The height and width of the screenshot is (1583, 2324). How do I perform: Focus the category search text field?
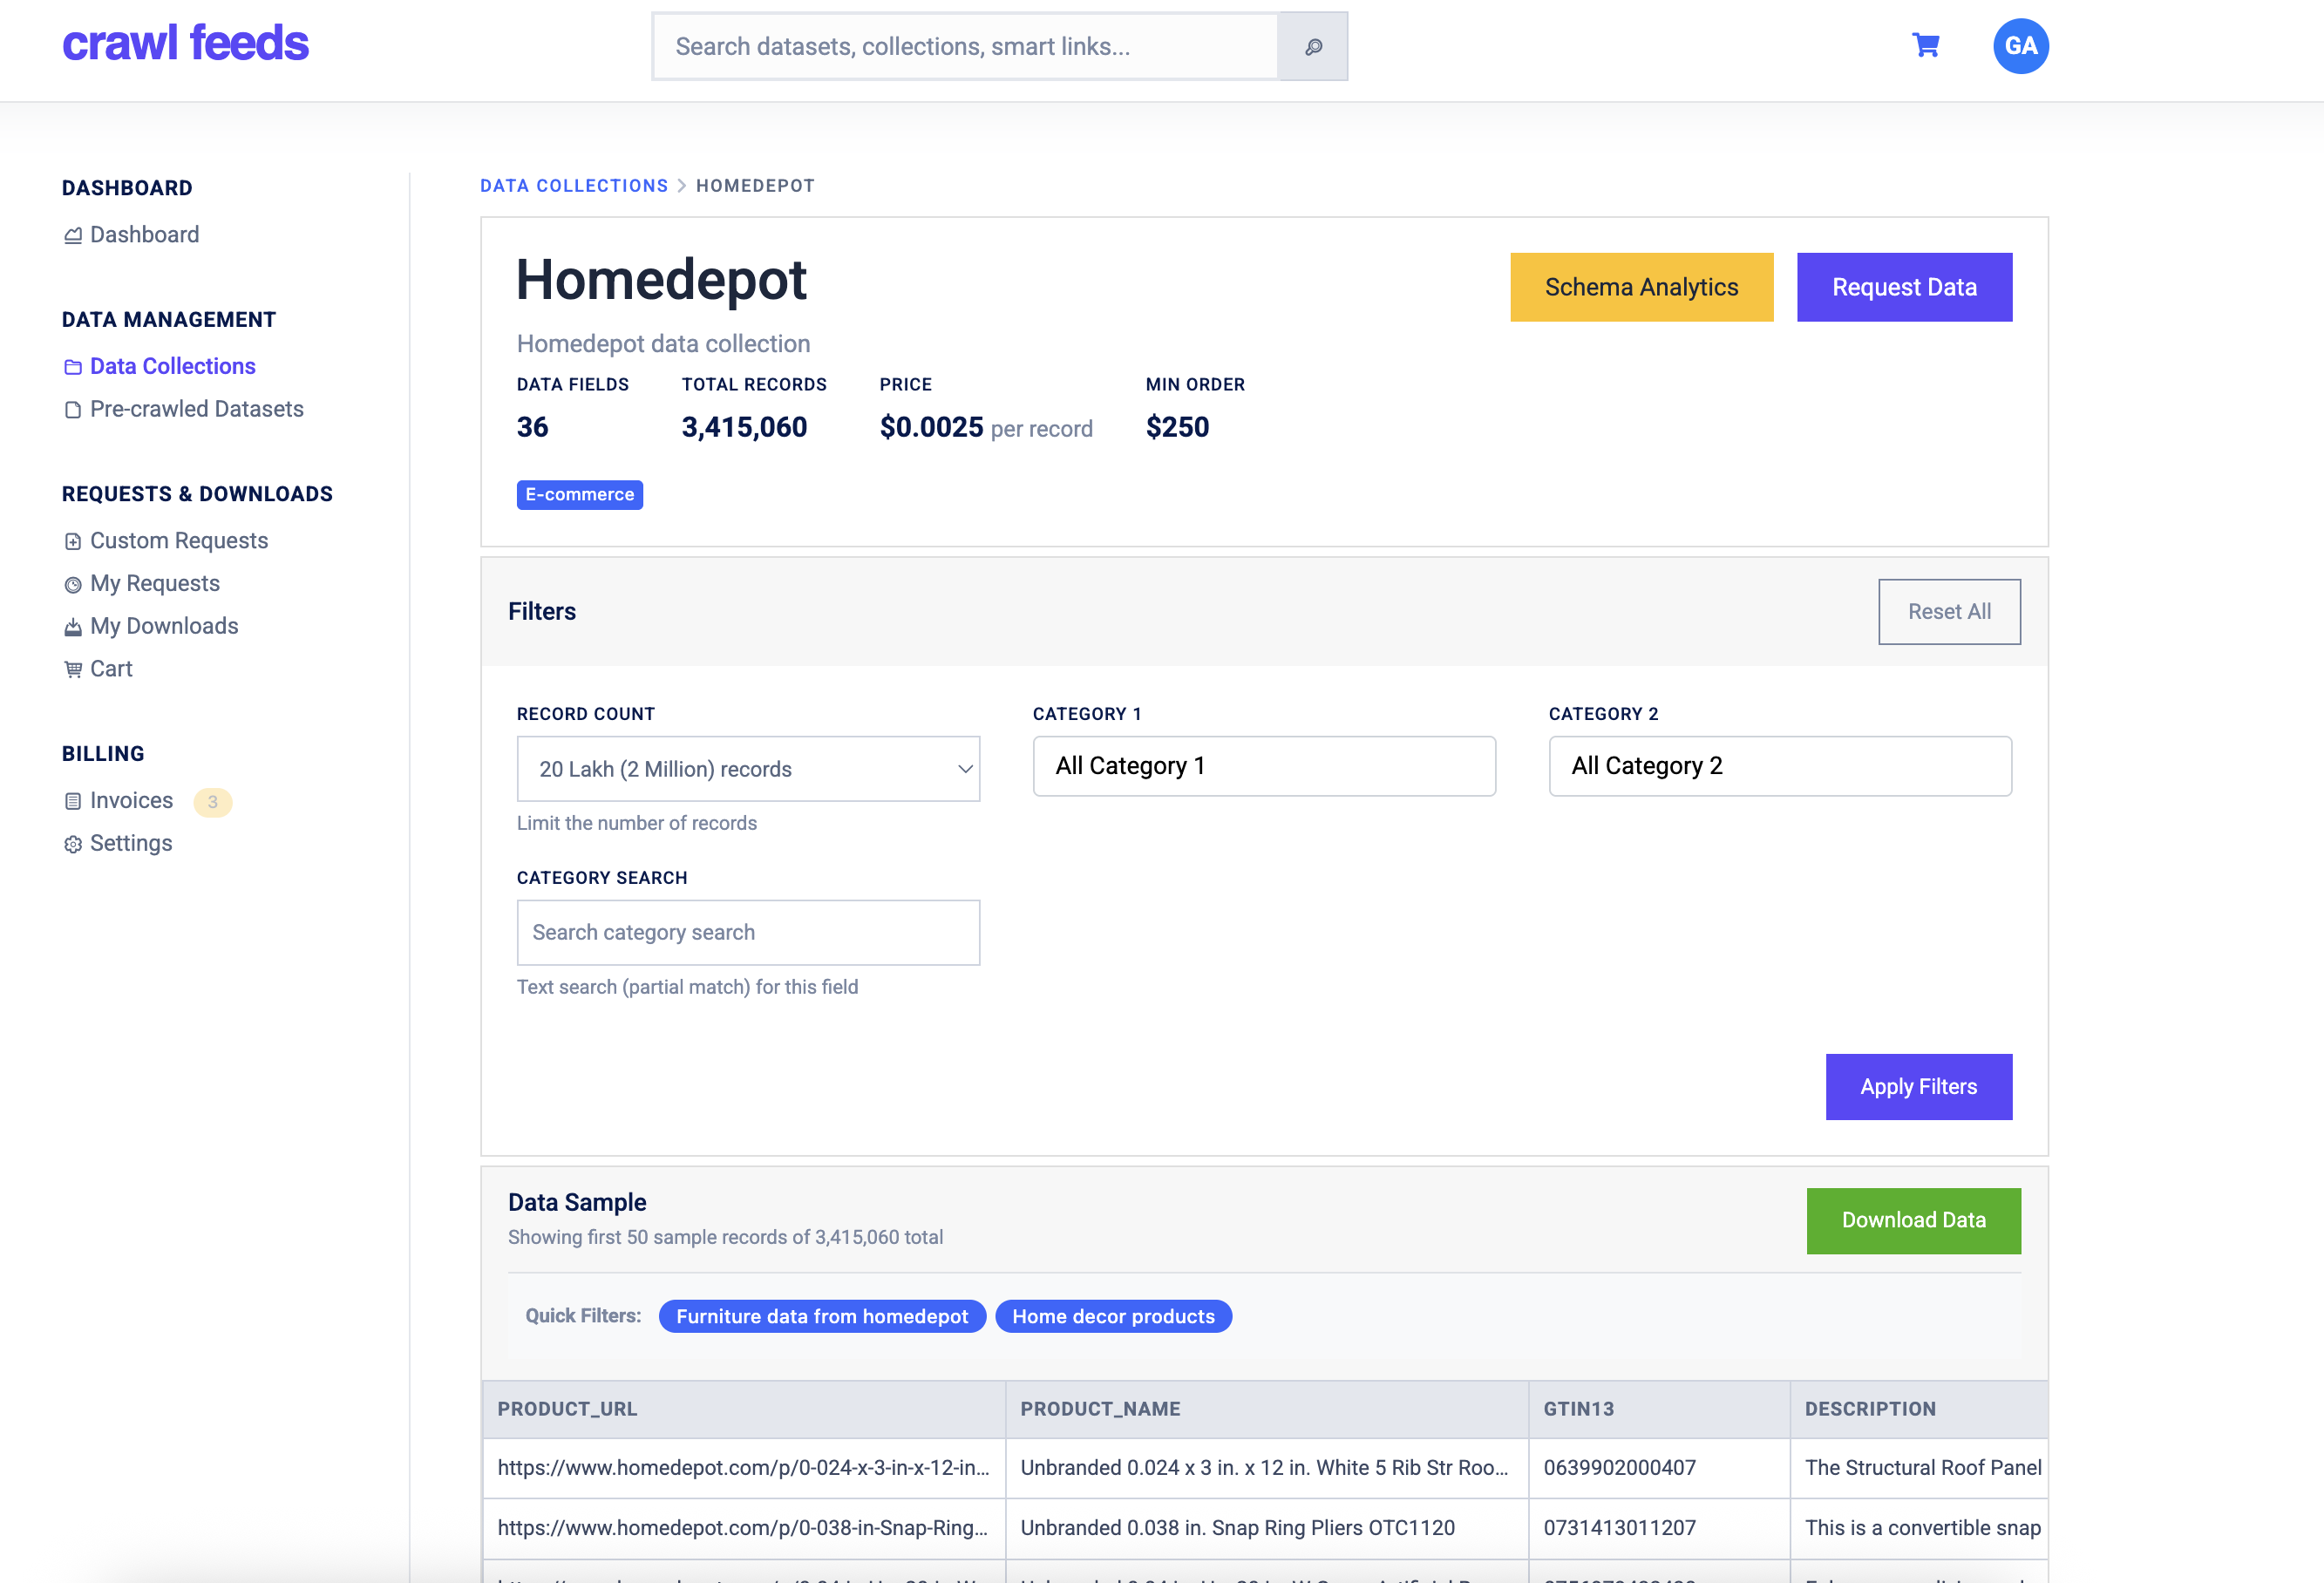click(x=748, y=932)
